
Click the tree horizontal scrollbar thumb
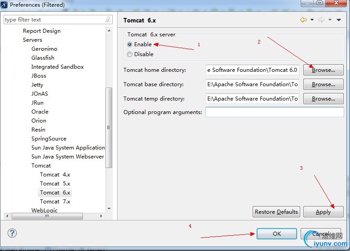[x=47, y=216]
